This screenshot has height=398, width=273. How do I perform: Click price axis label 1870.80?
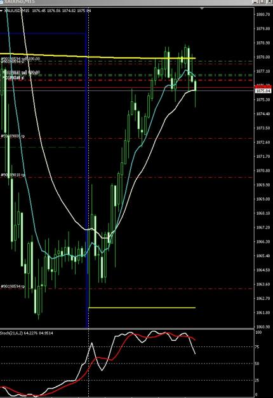point(263,171)
